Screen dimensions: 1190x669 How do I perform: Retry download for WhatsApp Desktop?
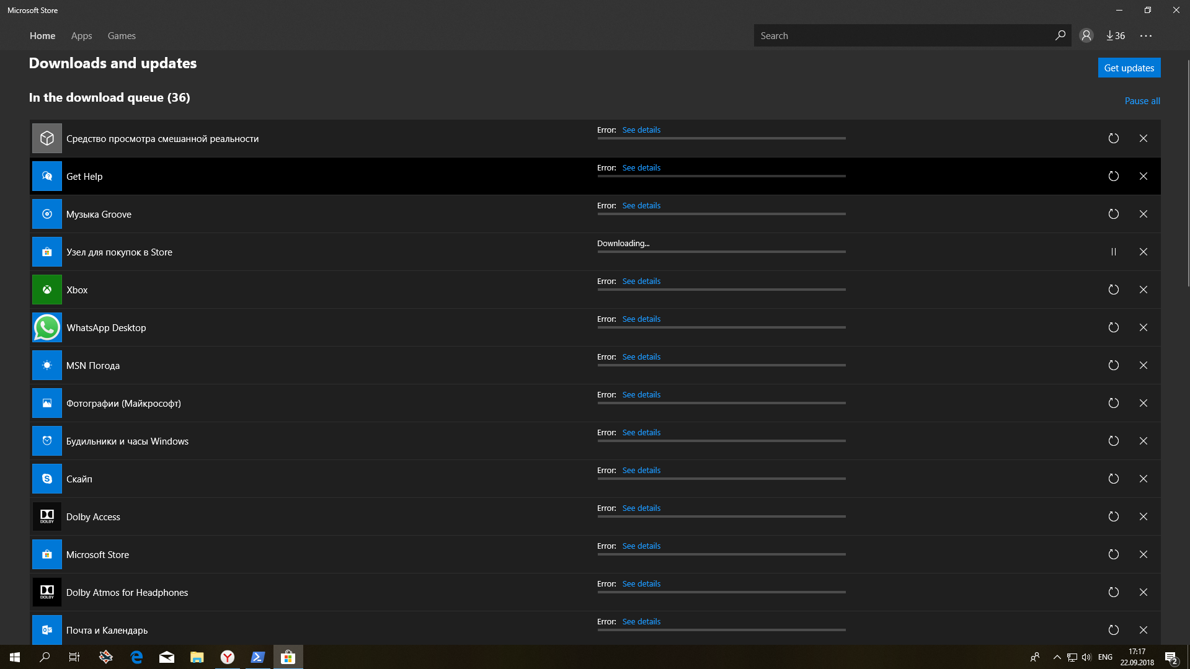[x=1113, y=327]
